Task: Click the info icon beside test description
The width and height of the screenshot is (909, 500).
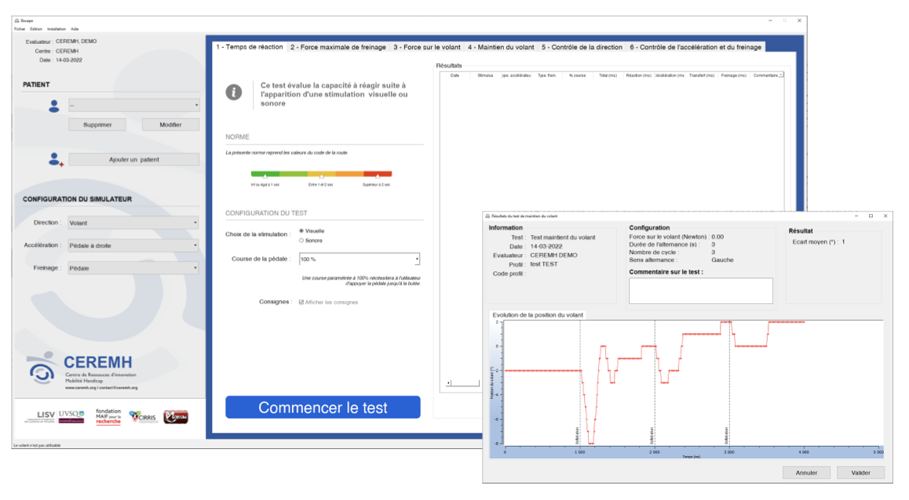Action: 234,92
